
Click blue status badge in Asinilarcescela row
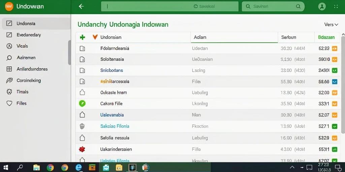(335, 82)
